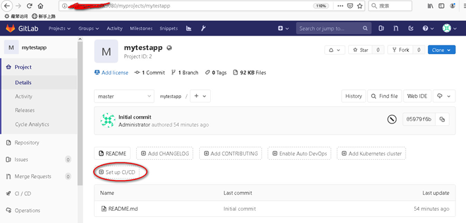Screen dimensions: 466x223
Task: Open the 1 Branch link
Action: [x=185, y=72]
